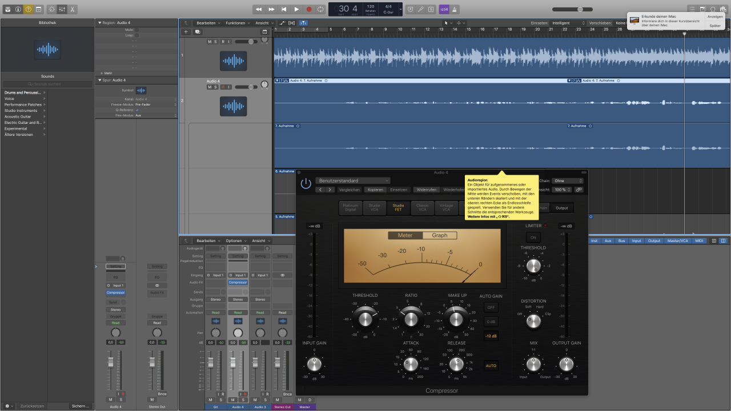Viewport: 731px width, 411px height.
Task: Click the Duplicate Track button
Action: point(198,32)
